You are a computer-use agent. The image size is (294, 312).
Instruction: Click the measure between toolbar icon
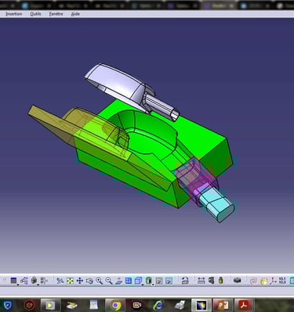[201, 281]
